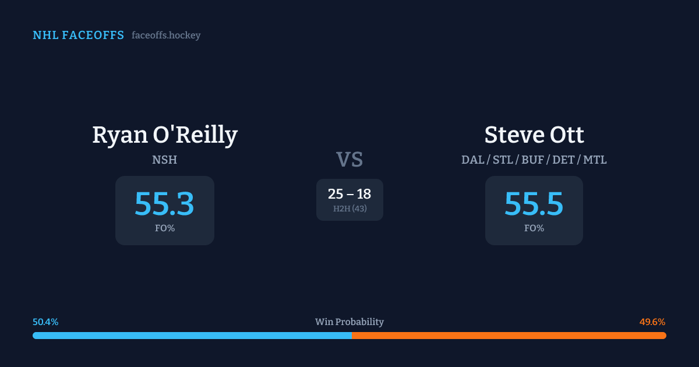Screen dimensions: 699x367
Task: Click MTL in Steve Ott's teams
Action: click(595, 160)
